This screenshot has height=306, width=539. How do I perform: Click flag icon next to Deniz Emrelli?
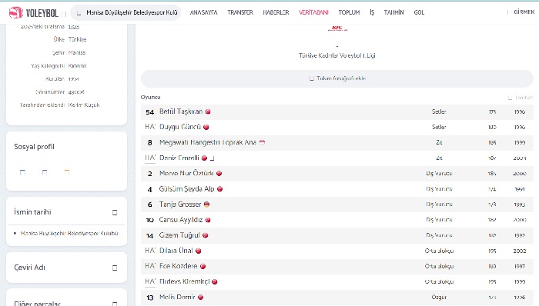[204, 158]
